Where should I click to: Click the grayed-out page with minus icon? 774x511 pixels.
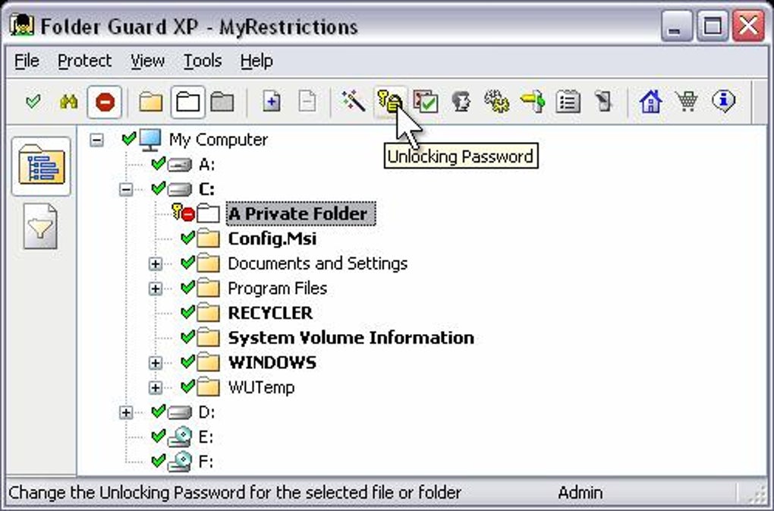point(307,103)
